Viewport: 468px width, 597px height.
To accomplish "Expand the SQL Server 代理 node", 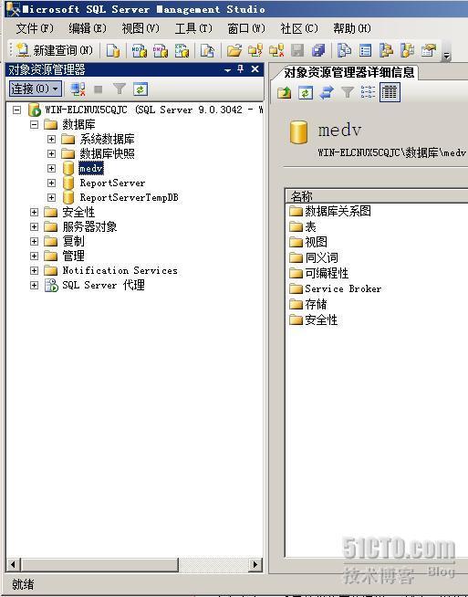I will tap(35, 285).
